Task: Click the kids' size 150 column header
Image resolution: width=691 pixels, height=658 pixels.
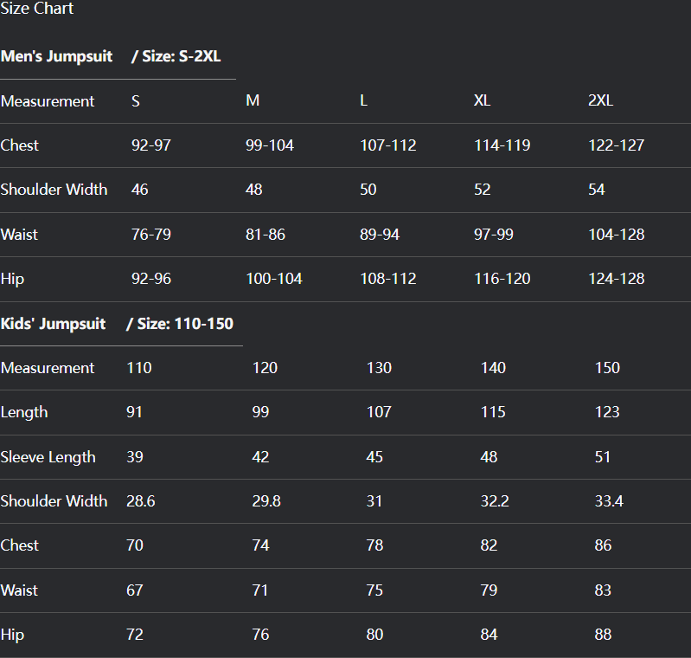Action: 607,368
